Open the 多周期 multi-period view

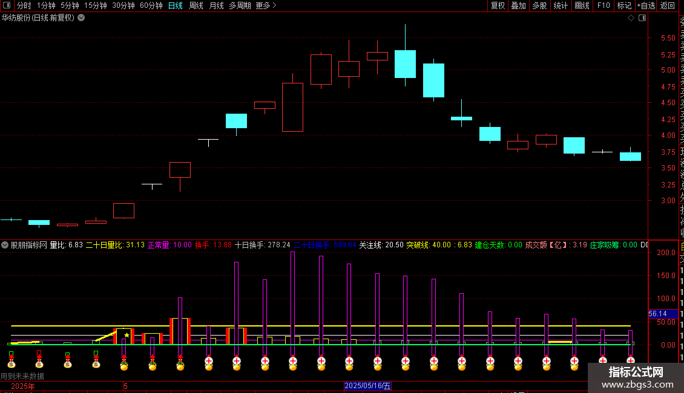click(x=240, y=5)
